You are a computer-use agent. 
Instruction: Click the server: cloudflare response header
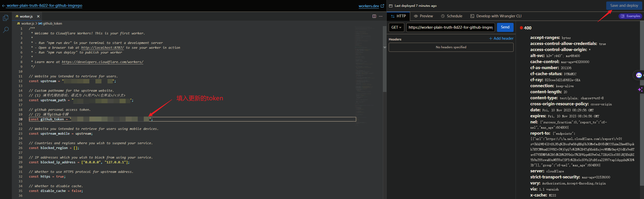[x=547, y=171]
